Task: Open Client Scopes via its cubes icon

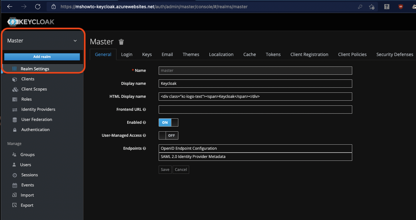Action: [15, 89]
